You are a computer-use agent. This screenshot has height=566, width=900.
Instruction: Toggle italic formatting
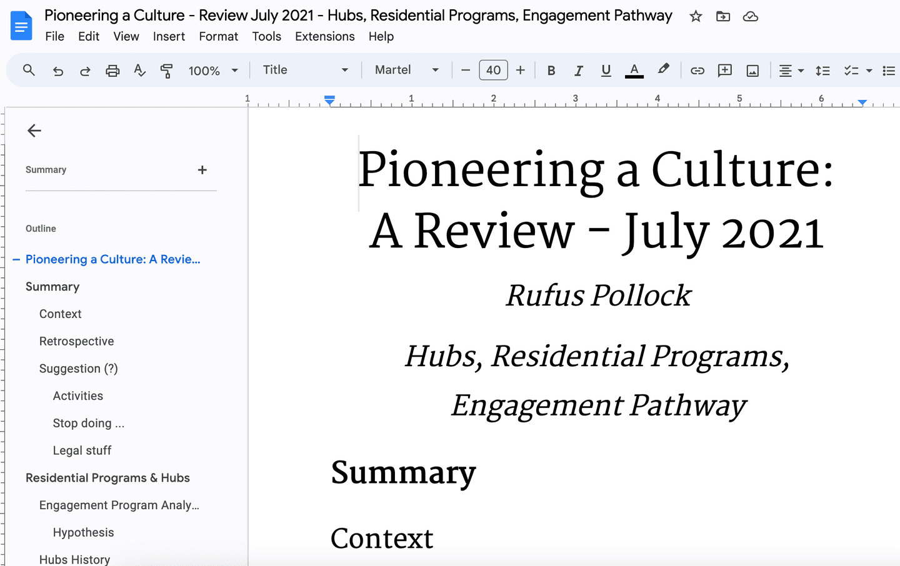point(578,70)
